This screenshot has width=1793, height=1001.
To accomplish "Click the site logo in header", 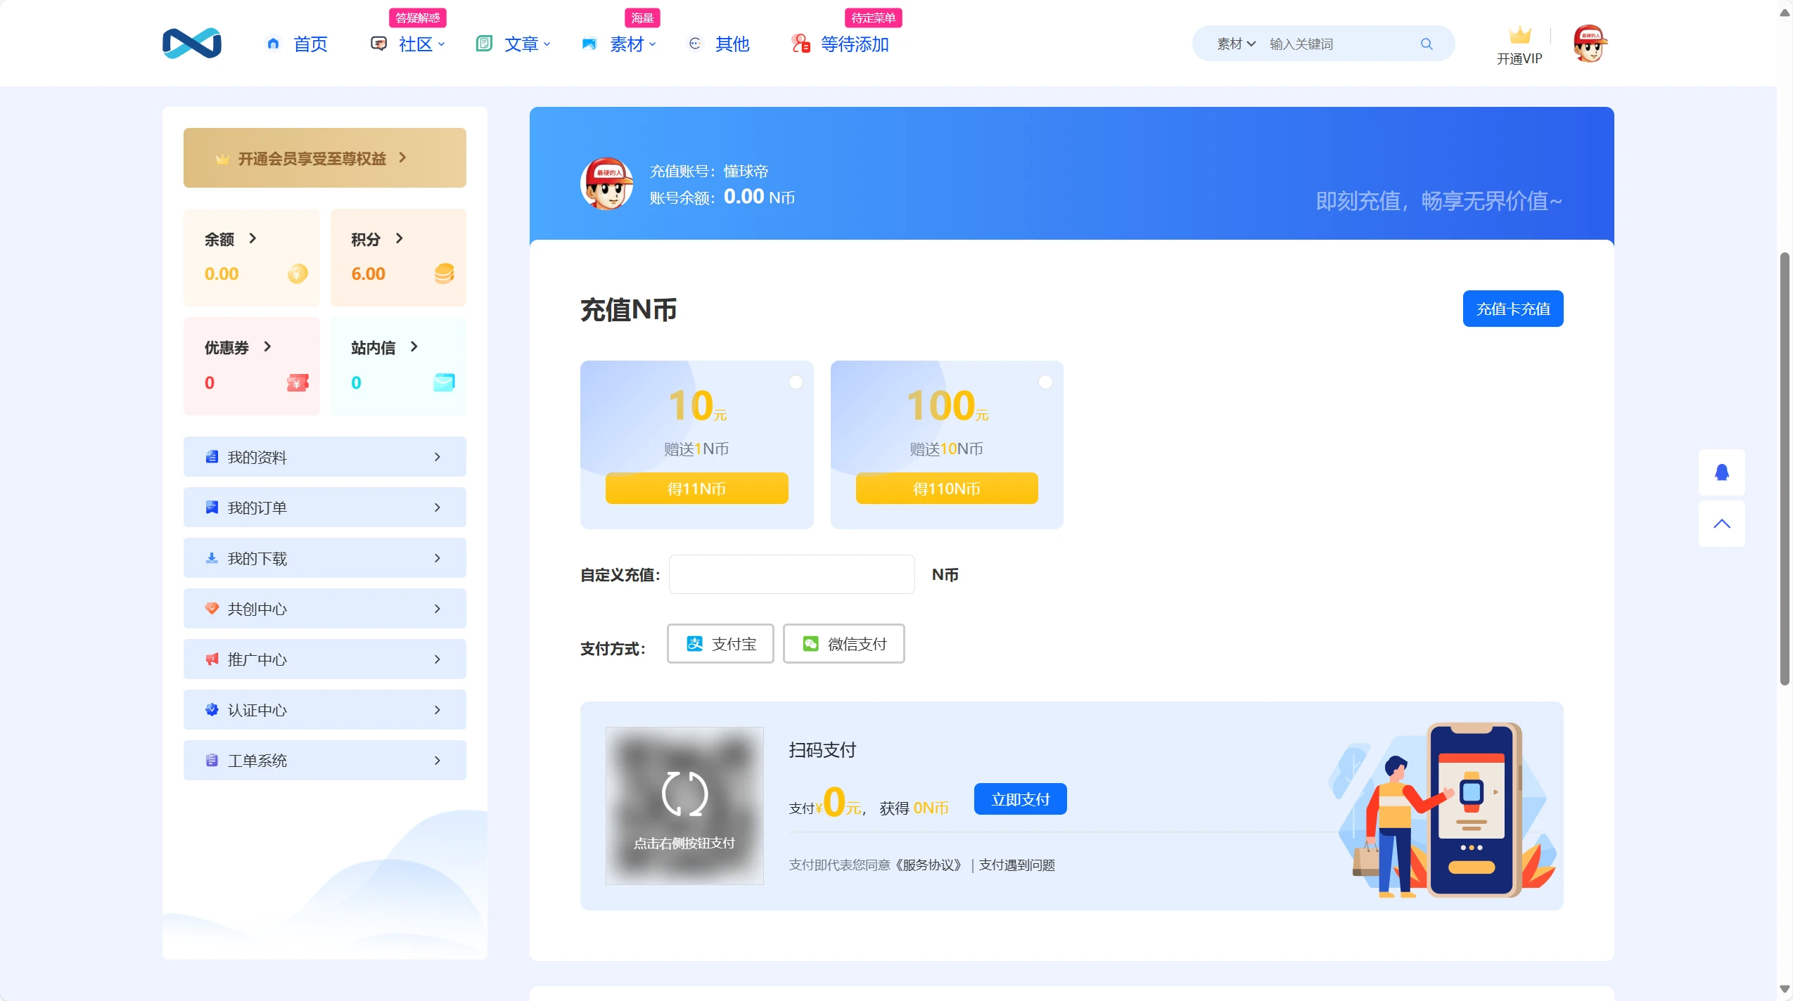I will pyautogui.click(x=191, y=44).
